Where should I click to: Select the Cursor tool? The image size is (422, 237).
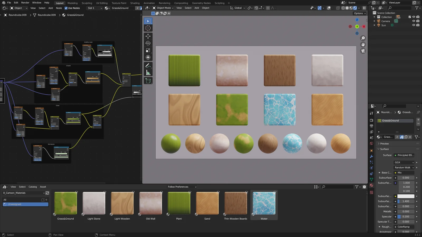148,28
